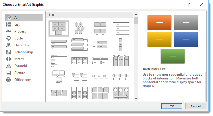Switch to the Hierarchy category
Image resolution: width=213 pixels, height=116 pixels.
tap(22, 45)
